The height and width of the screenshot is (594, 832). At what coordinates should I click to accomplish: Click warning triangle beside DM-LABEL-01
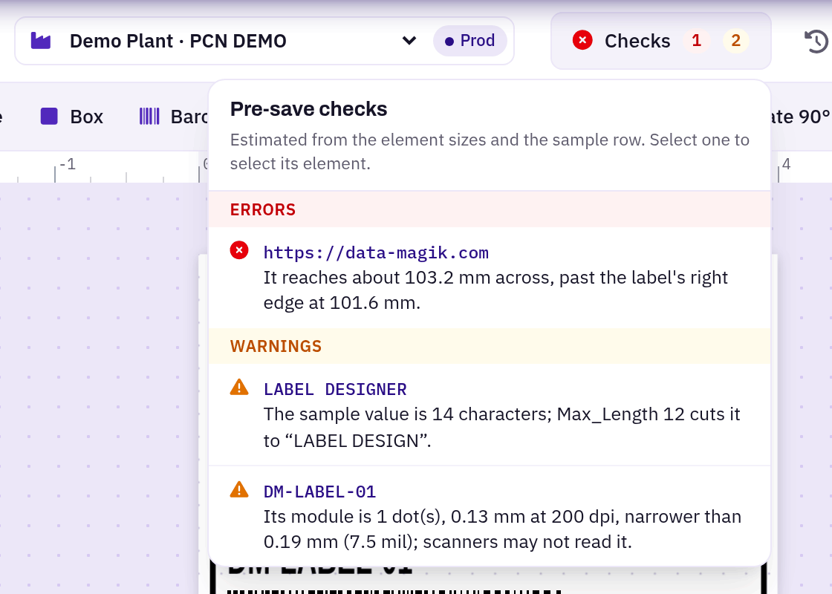click(239, 489)
